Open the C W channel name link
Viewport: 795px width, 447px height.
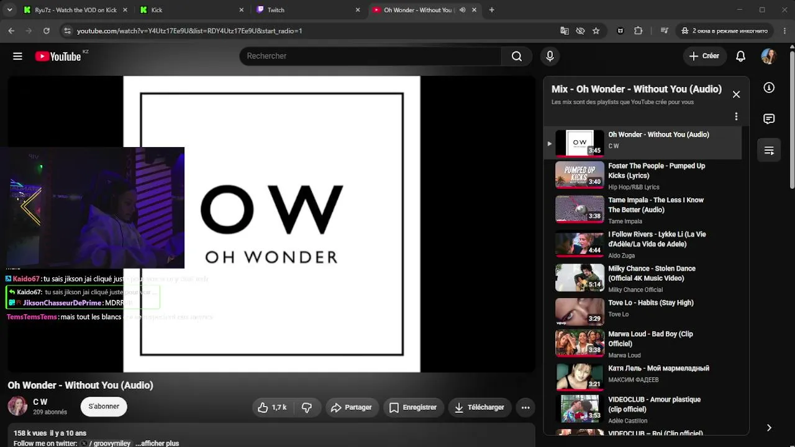(x=40, y=402)
